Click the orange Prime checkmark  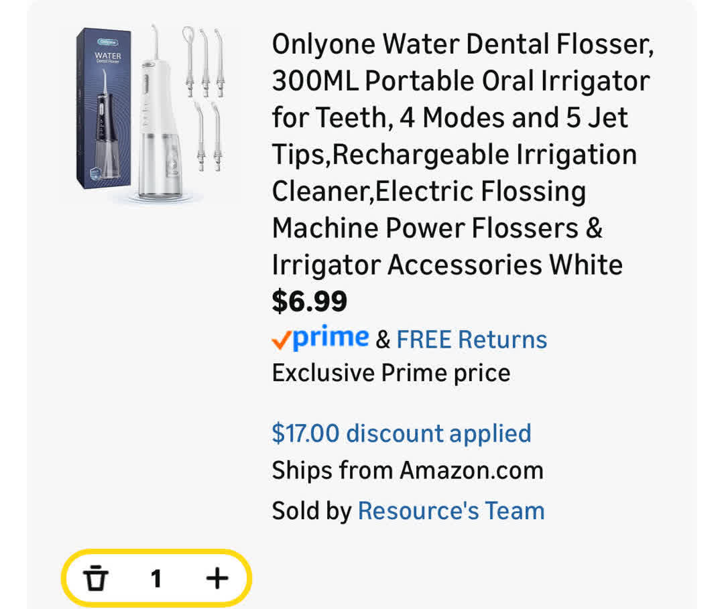[281, 341]
